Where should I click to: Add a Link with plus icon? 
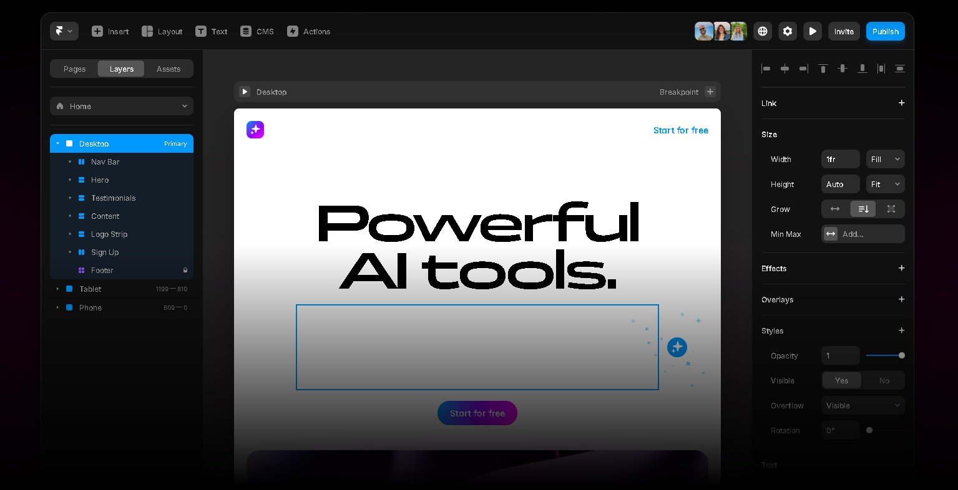pyautogui.click(x=901, y=103)
